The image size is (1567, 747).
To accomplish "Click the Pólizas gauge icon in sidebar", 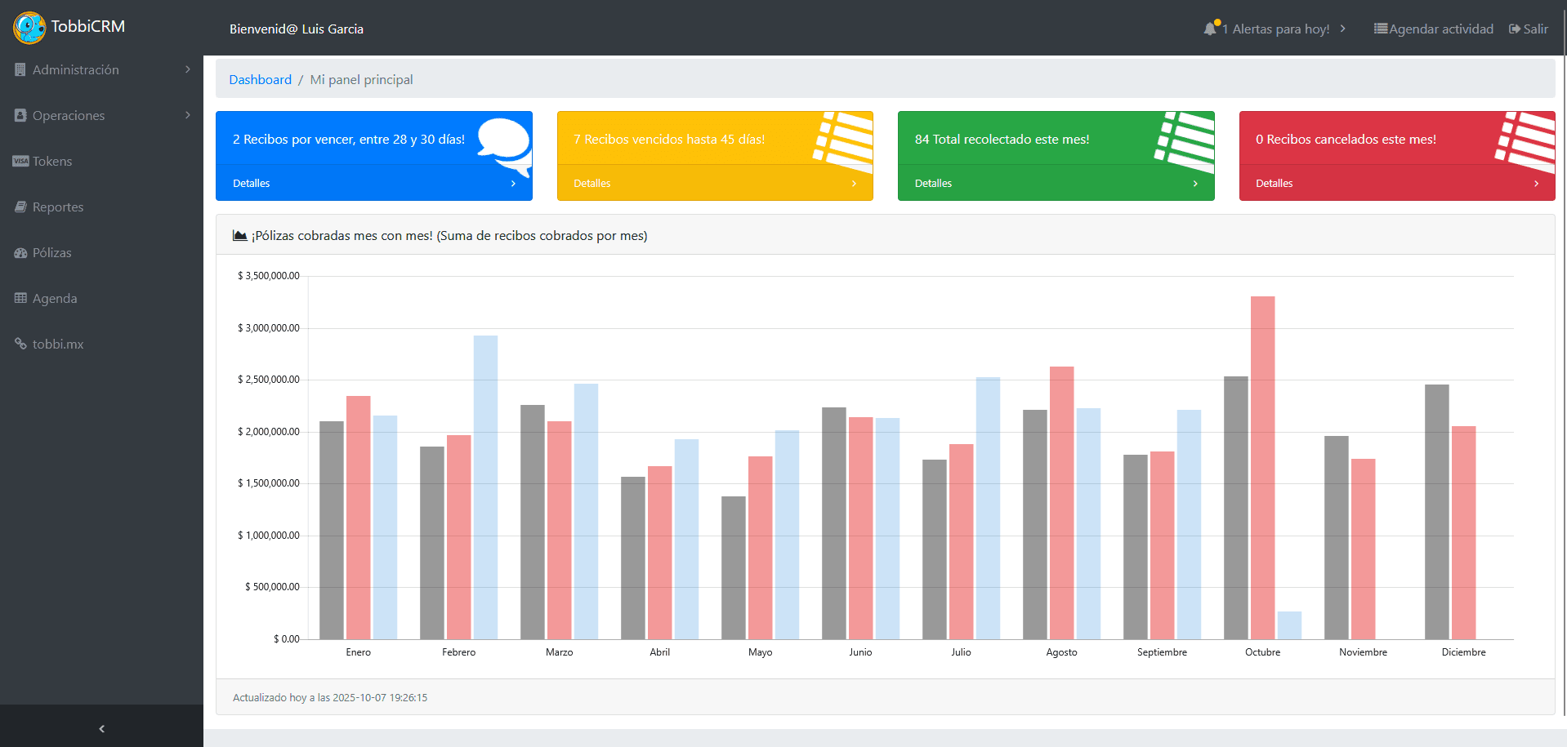I will 20,253.
